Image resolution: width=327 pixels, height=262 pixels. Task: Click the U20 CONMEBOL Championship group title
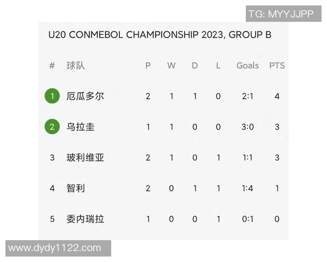tap(160, 35)
